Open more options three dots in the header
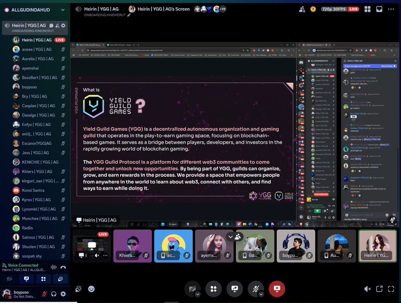Viewport: 401px width, 303px height. point(391,9)
